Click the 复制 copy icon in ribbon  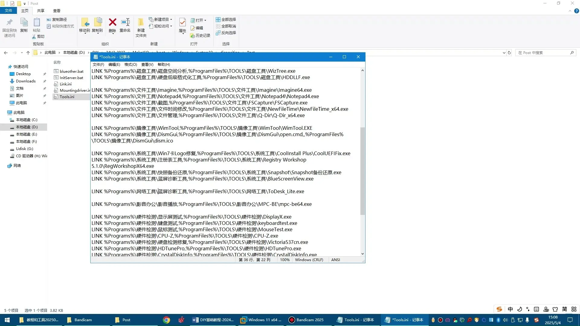tap(24, 22)
